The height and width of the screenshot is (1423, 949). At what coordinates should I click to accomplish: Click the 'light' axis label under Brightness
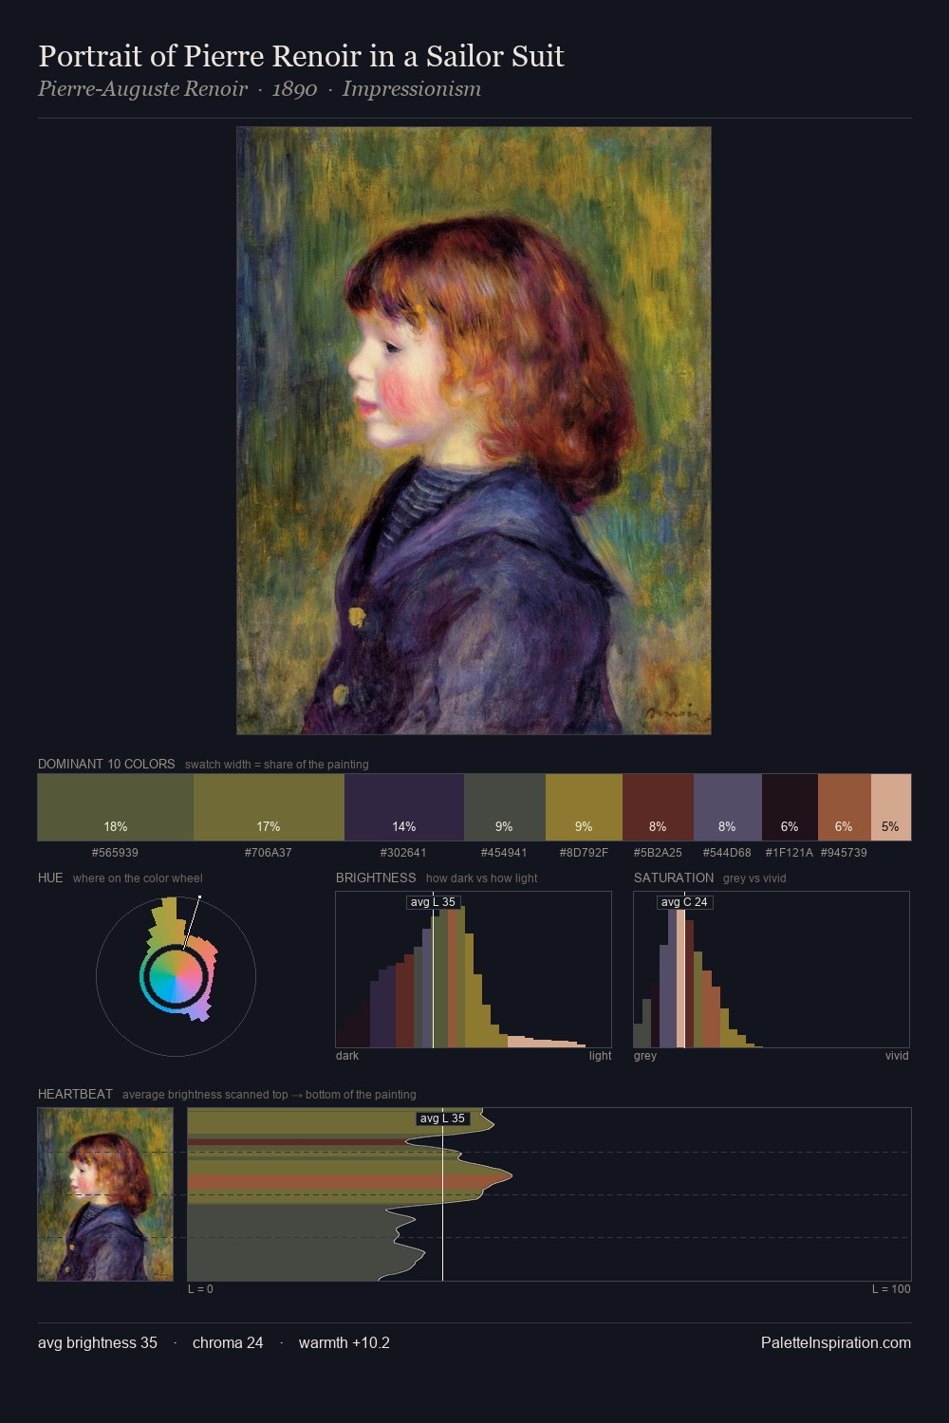coord(600,1056)
